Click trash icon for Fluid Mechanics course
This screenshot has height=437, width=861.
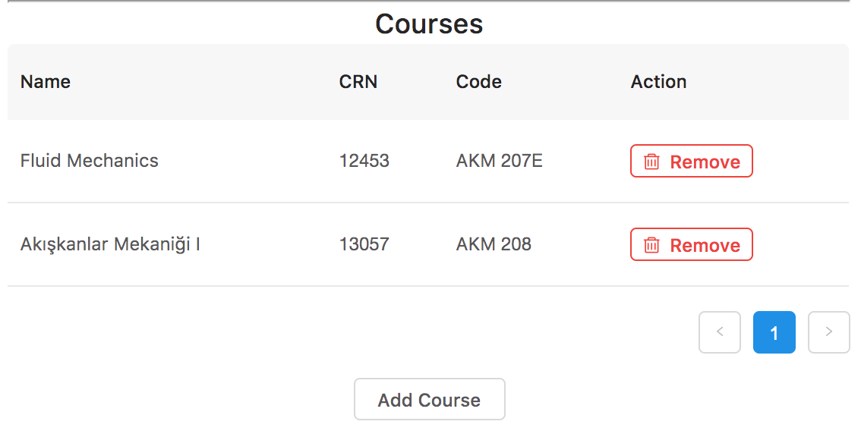[x=651, y=162]
